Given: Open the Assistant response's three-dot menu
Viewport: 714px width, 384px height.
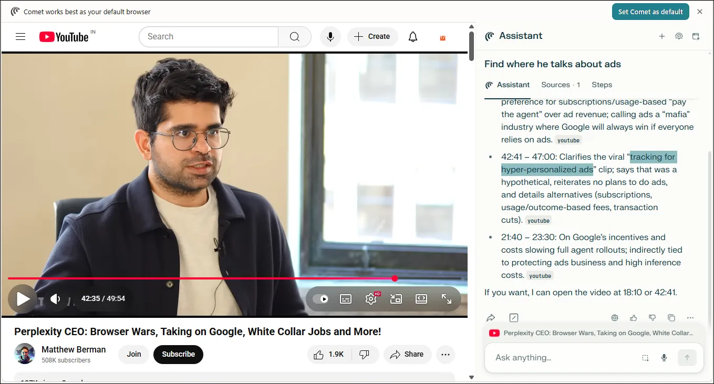Looking at the screenshot, I should click(x=690, y=318).
